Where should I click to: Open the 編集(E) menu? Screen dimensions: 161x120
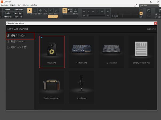[x=13, y=5]
